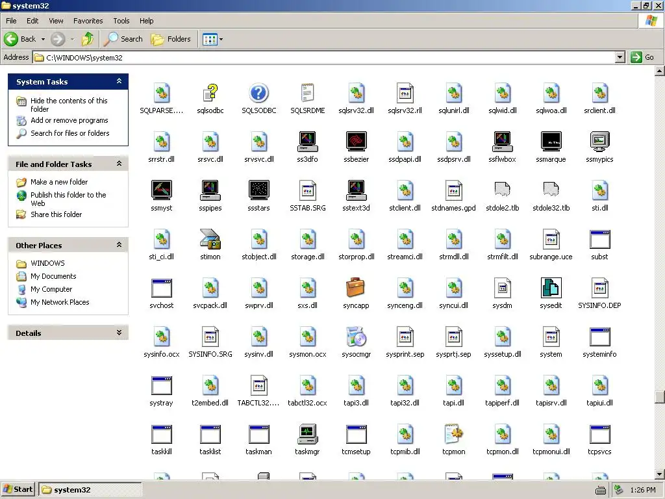Go to My Network Places link
This screenshot has width=665, height=499.
pyautogui.click(x=60, y=302)
